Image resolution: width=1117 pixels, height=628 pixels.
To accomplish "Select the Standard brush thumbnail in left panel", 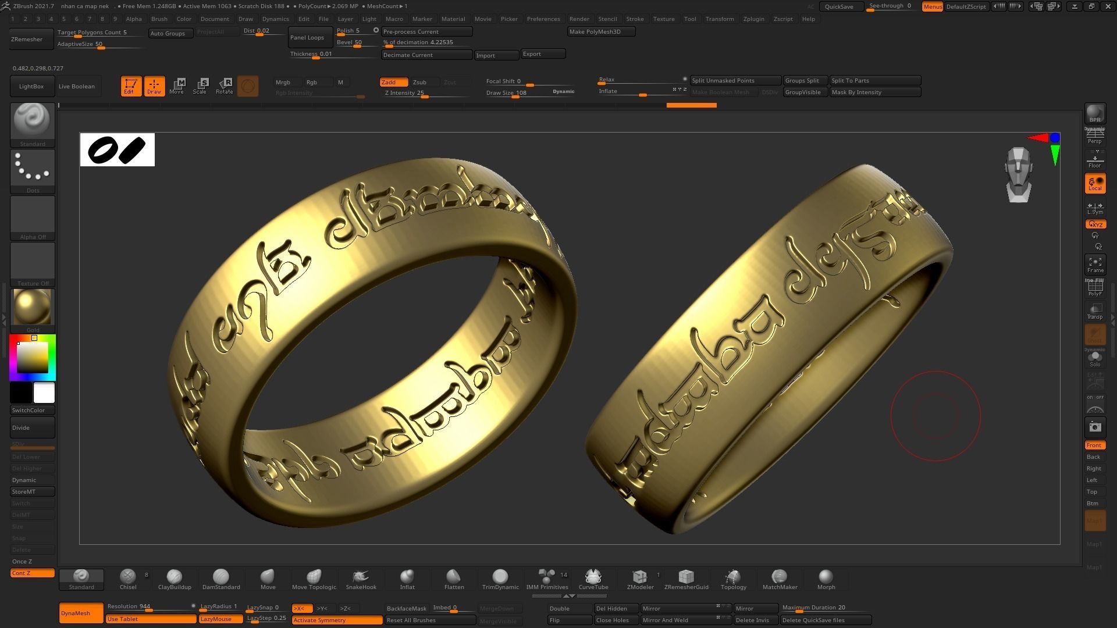I will [33, 125].
